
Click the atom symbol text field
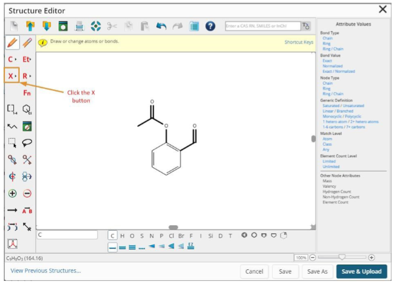click(67, 235)
